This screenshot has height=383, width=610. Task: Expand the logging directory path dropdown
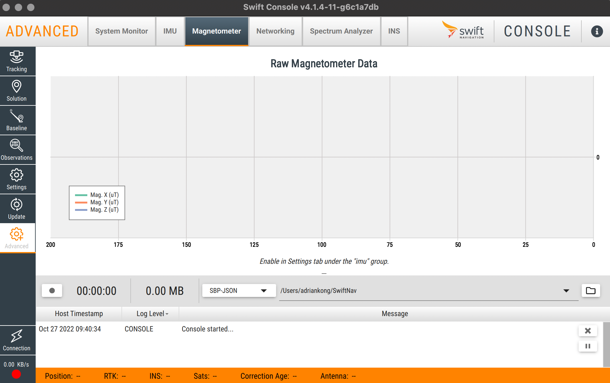(x=566, y=290)
